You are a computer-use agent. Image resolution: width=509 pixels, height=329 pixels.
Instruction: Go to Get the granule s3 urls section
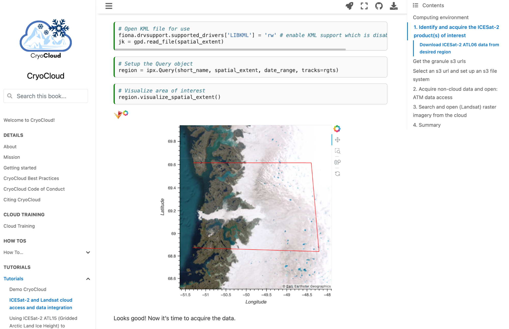tap(439, 61)
